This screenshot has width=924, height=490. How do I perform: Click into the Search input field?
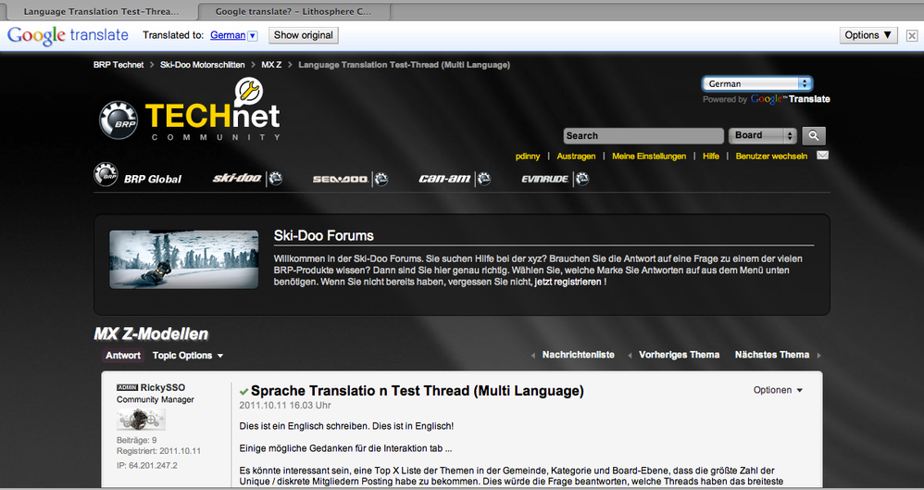tap(643, 135)
